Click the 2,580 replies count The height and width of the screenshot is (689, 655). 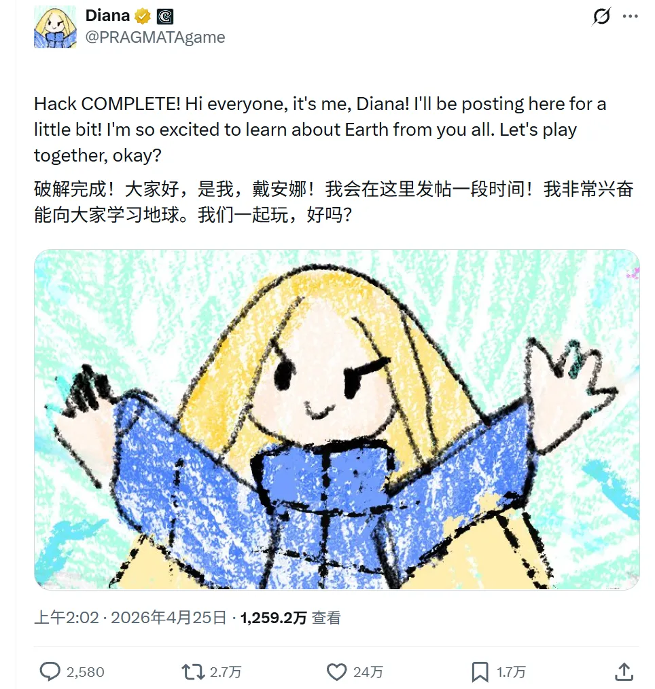86,672
